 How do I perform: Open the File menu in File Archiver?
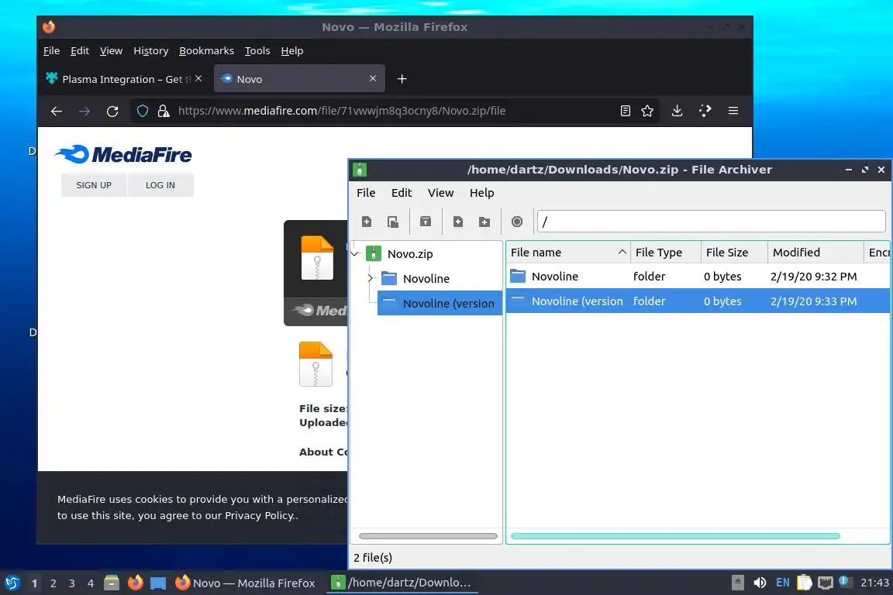point(366,193)
